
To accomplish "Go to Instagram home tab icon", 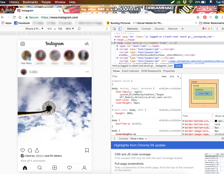I will tap(25, 168).
